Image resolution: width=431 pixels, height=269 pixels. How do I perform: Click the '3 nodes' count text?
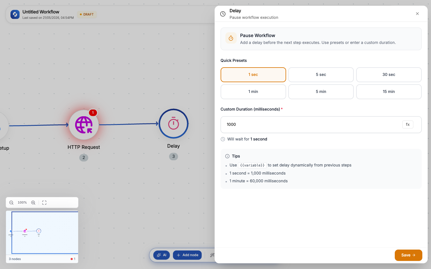pyautogui.click(x=15, y=259)
